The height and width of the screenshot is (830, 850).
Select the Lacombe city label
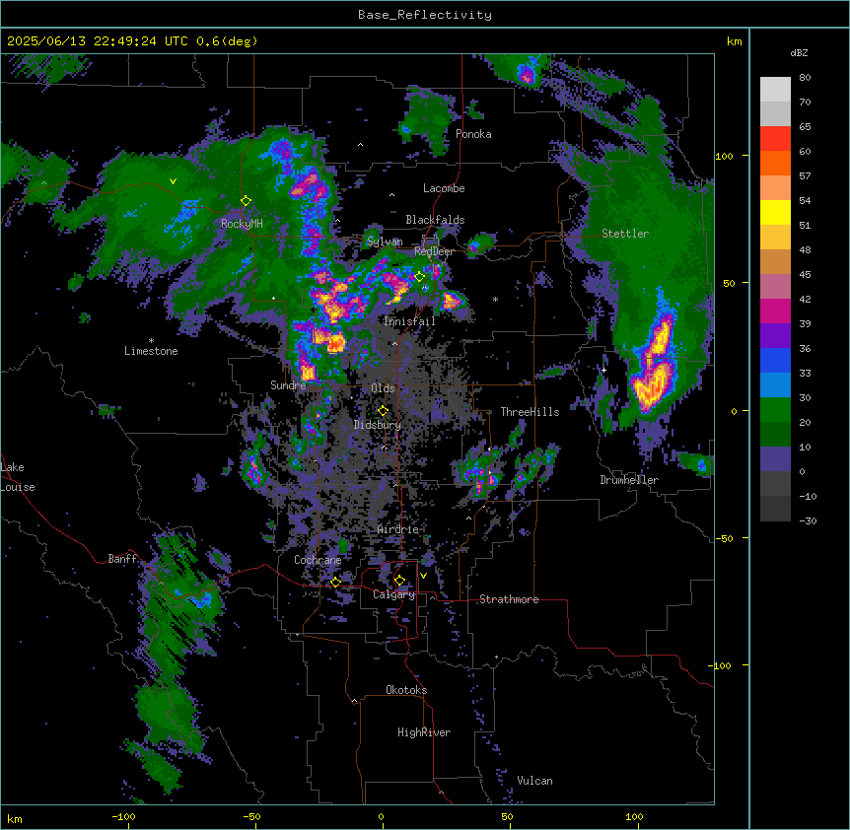pos(444,188)
